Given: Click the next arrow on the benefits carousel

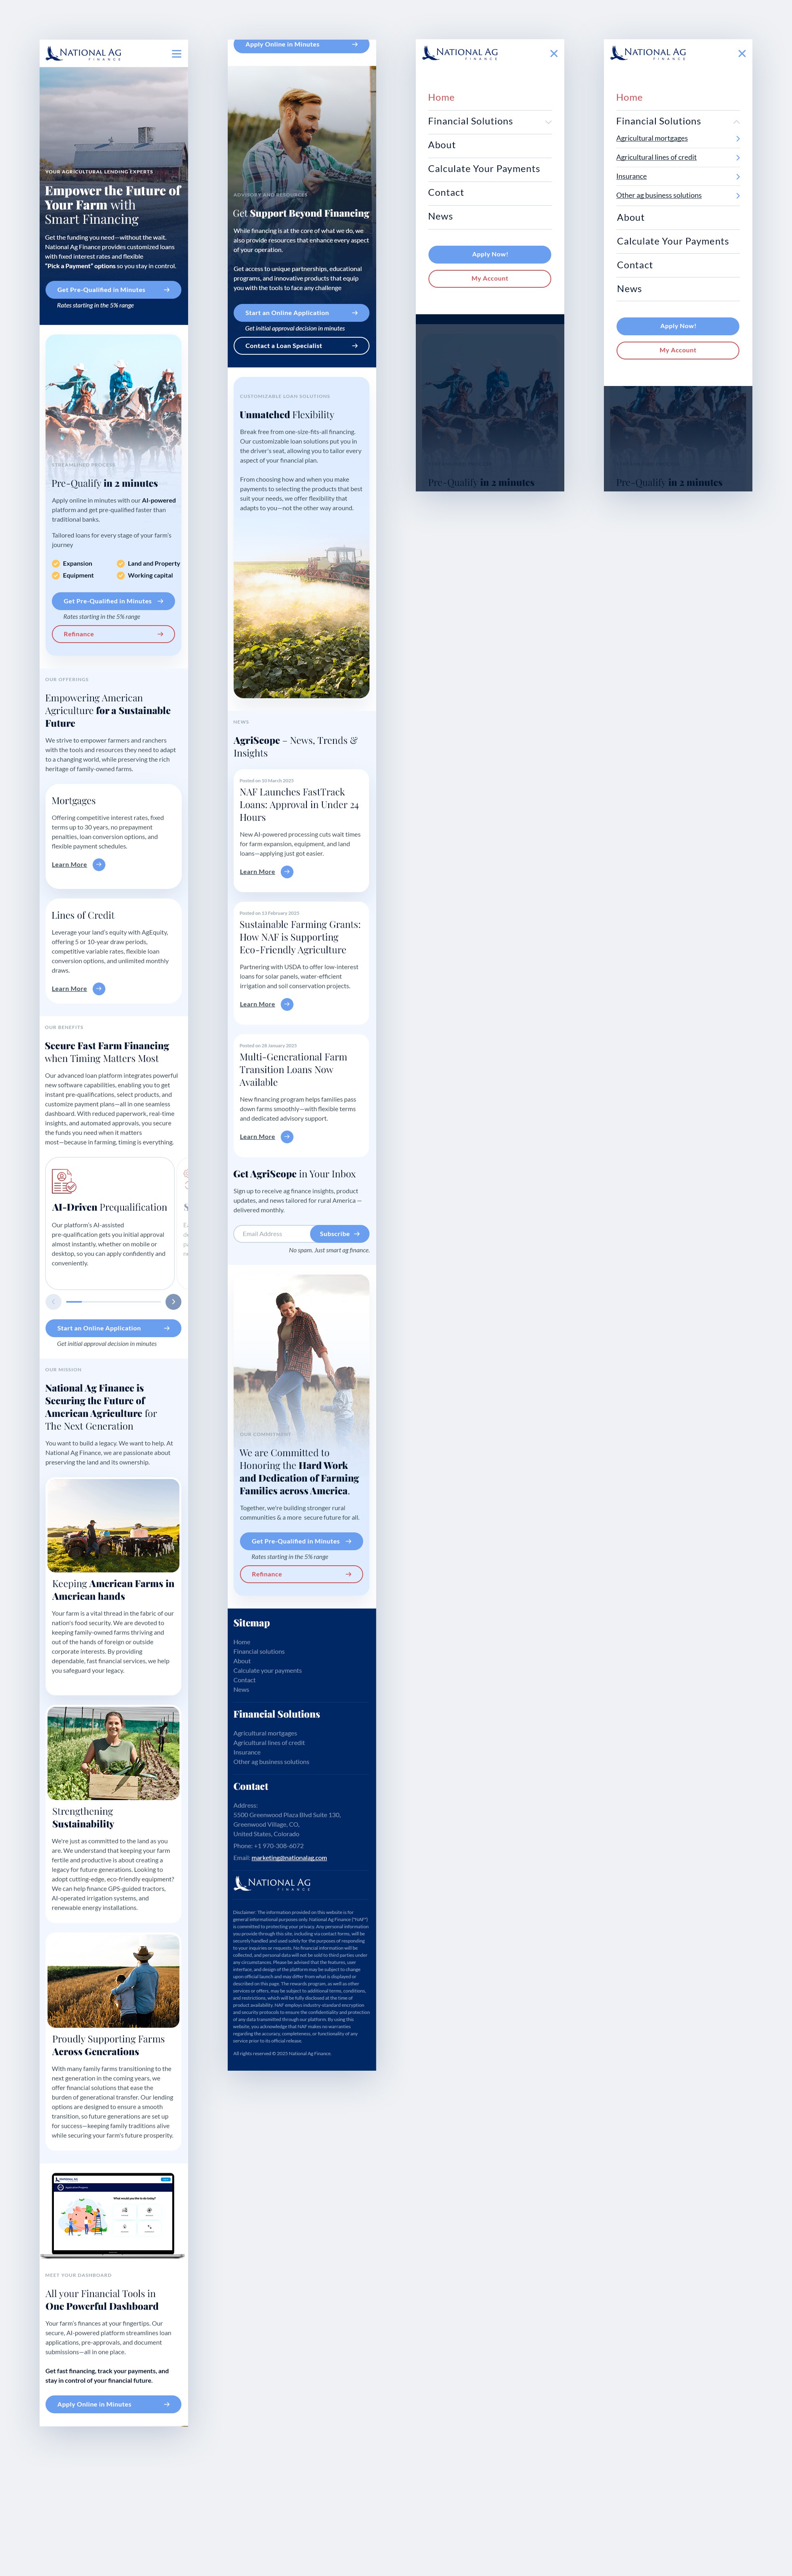Looking at the screenshot, I should point(174,1301).
